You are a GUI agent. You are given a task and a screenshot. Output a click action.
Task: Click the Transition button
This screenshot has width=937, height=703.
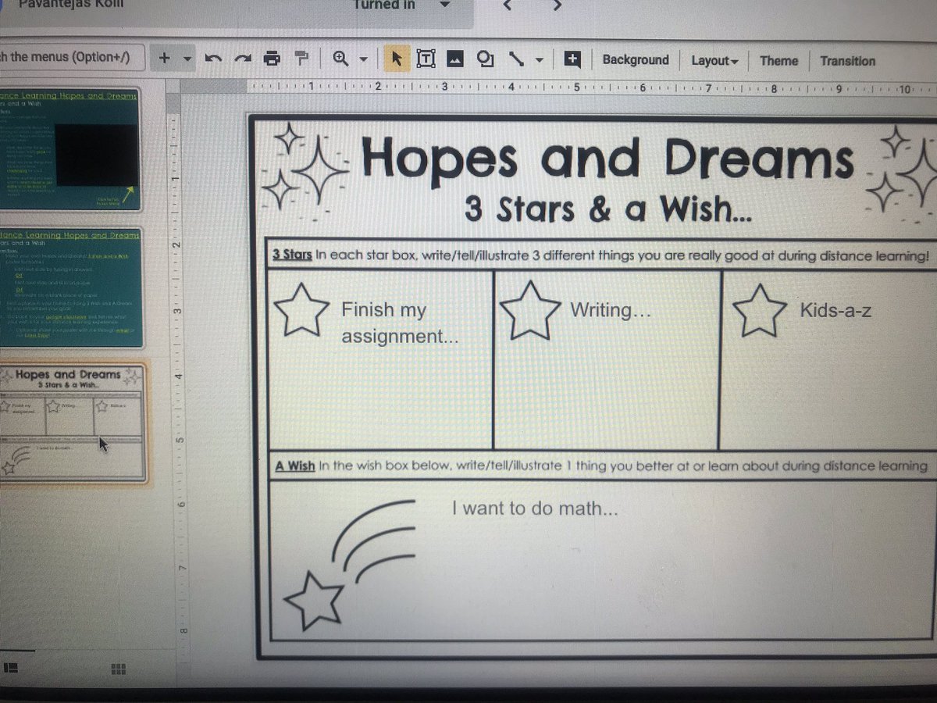(847, 61)
